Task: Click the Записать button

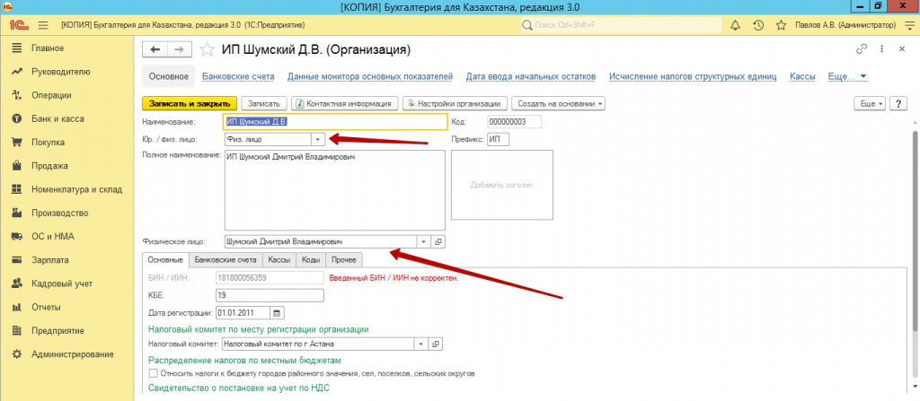Action: coord(264,103)
